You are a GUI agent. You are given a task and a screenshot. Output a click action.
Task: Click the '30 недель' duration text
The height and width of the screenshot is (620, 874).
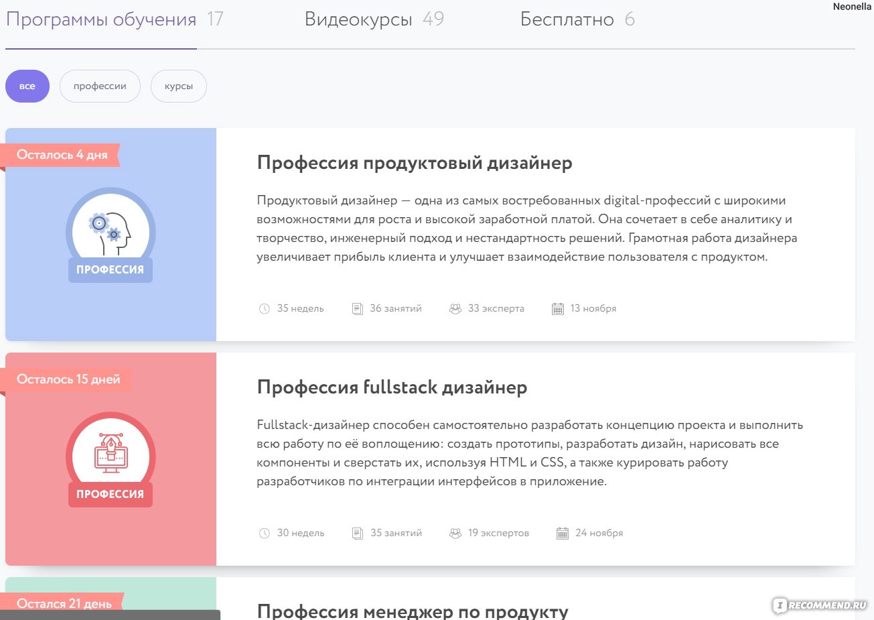pyautogui.click(x=301, y=533)
